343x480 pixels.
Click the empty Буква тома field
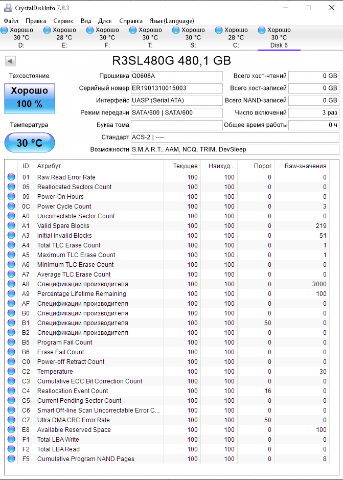(x=177, y=125)
